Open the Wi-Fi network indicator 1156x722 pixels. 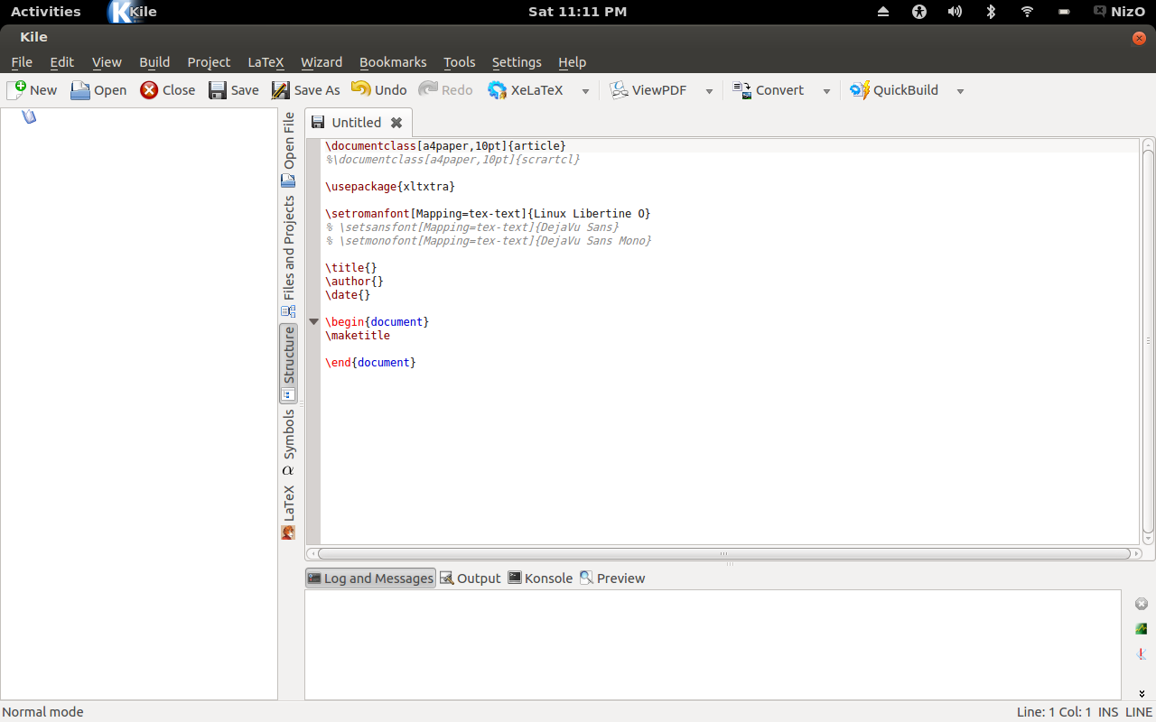1027,12
